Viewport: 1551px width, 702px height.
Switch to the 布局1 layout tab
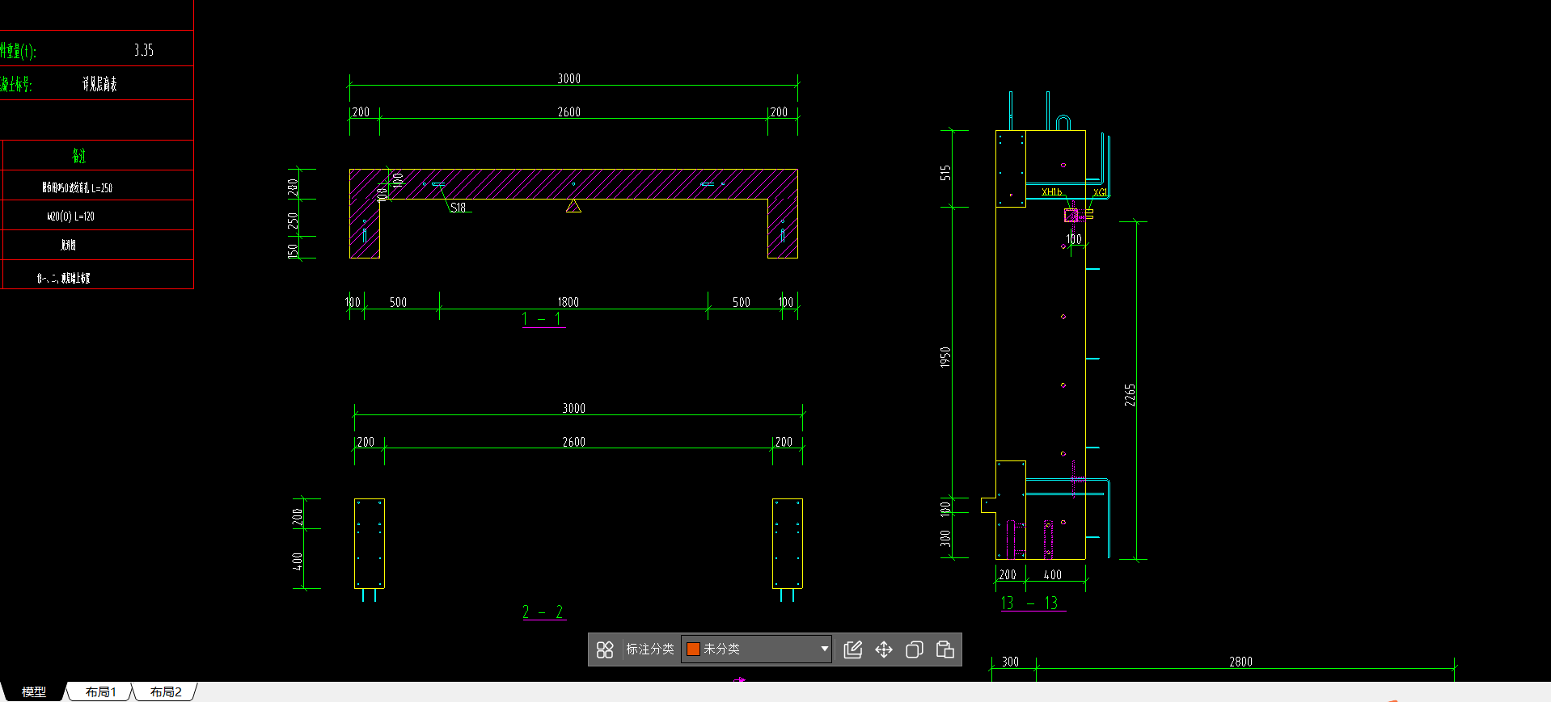[101, 692]
